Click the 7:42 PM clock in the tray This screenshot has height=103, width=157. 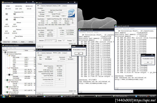pyautogui.click(x=152, y=96)
